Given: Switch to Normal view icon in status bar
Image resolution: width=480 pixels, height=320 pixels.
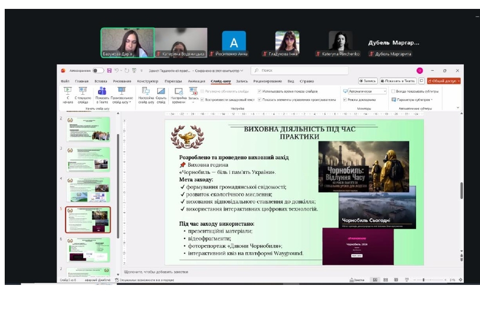Looking at the screenshot, I should click(375, 280).
